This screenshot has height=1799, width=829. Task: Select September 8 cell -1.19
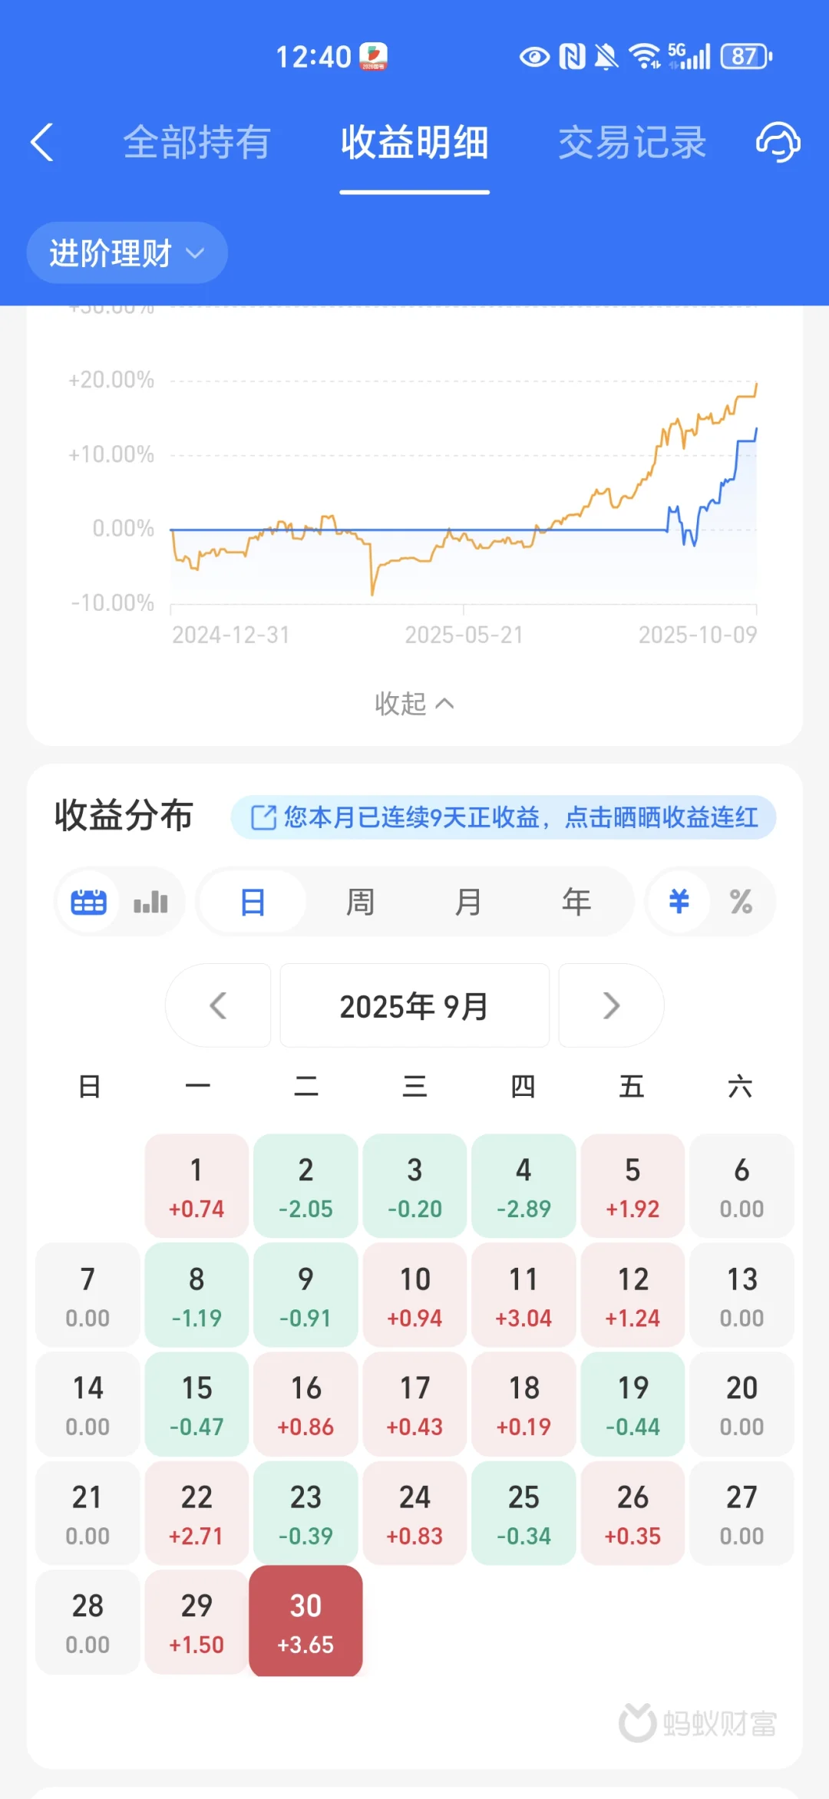pyautogui.click(x=197, y=1295)
